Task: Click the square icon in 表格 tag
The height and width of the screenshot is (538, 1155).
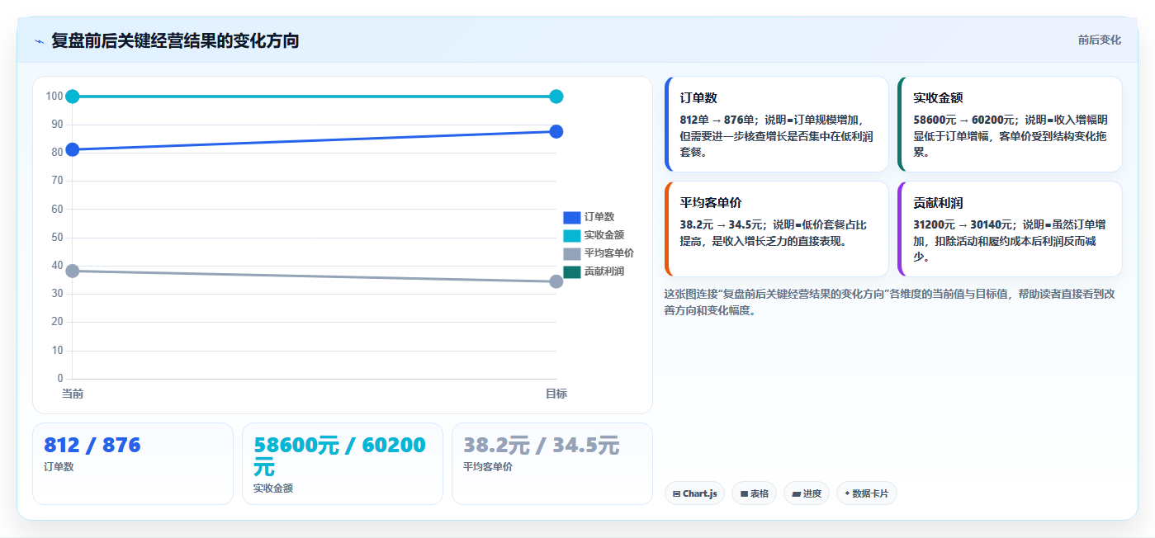Action: coord(744,494)
